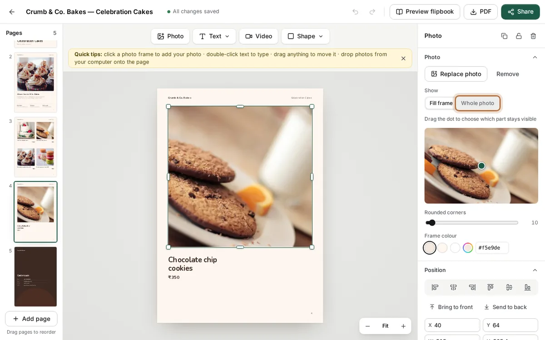Screen dimensions: 545x340
Task: Open page 5 dark thumbnail
Action: 35,277
